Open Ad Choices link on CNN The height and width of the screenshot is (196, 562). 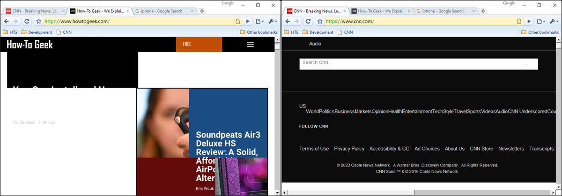click(x=427, y=149)
